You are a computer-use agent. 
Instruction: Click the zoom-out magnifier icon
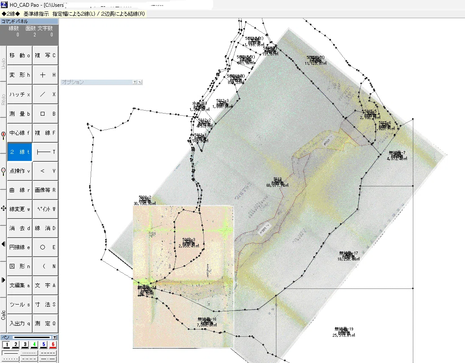coord(3,171)
